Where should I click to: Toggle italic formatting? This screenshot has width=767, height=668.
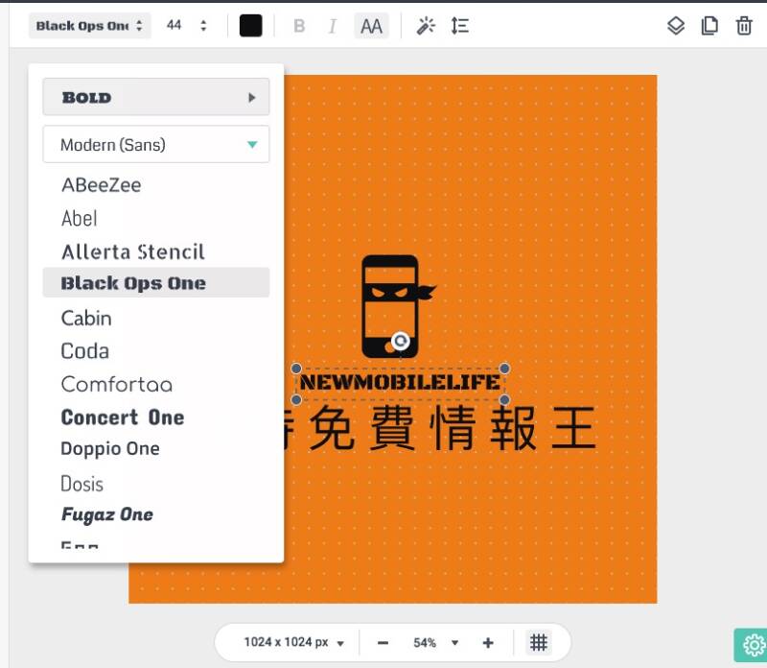pyautogui.click(x=333, y=26)
